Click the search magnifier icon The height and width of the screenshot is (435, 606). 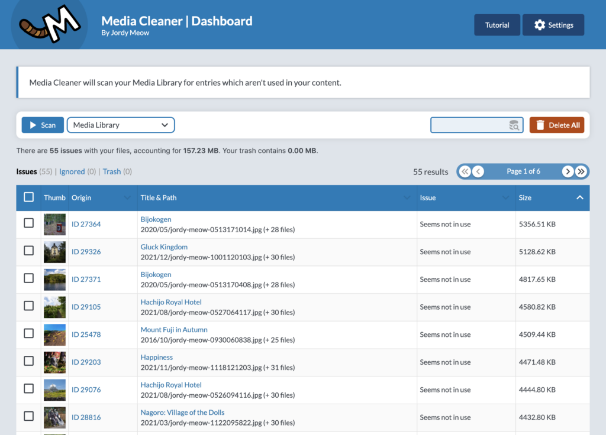coord(514,125)
